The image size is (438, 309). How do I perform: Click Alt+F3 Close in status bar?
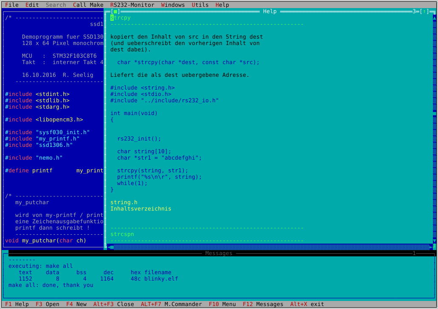[x=114, y=304]
